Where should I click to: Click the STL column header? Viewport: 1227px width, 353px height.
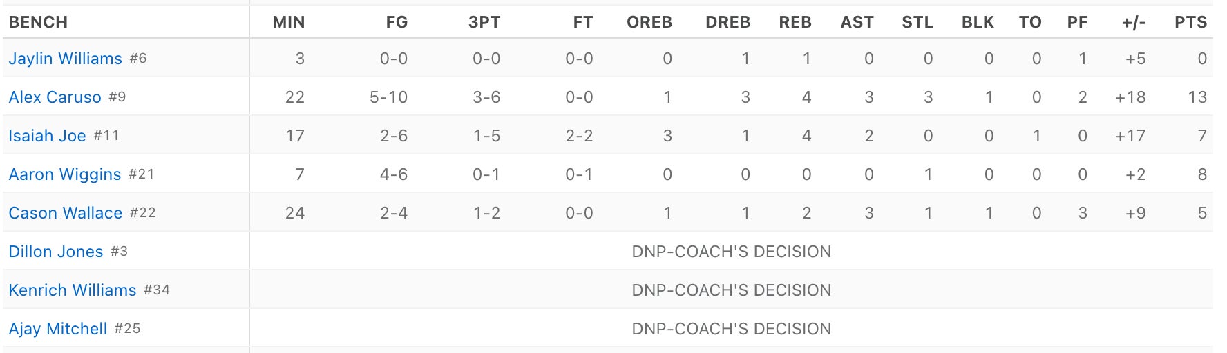[x=917, y=22]
